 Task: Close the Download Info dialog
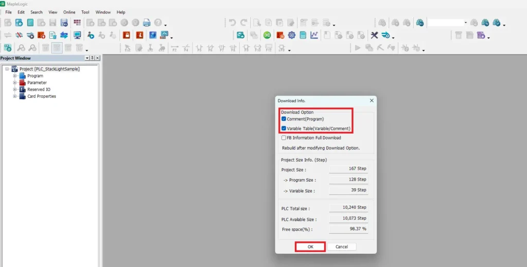(x=372, y=101)
